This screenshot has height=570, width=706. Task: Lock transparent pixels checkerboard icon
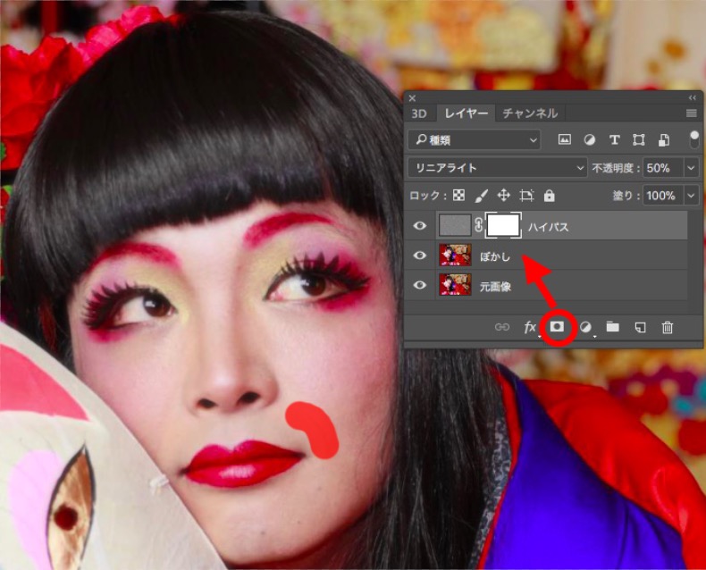point(458,196)
